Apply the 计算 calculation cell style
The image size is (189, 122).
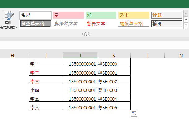[167, 15]
